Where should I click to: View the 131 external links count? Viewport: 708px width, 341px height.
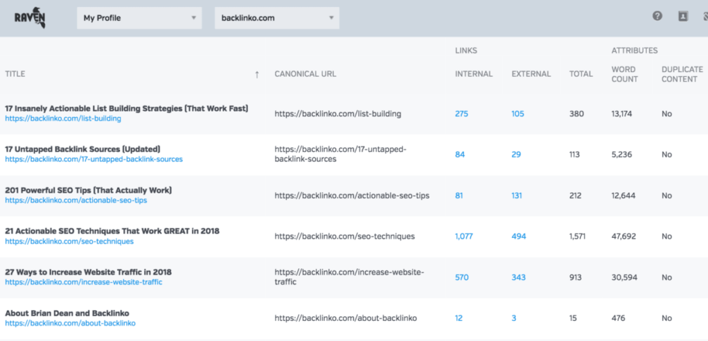pos(517,195)
